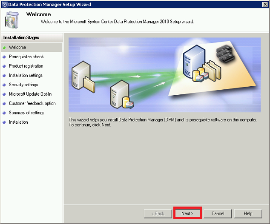The image size is (270, 224).
Task: Click the blue bullet beside Prerequisites check
Action: click(x=4, y=57)
